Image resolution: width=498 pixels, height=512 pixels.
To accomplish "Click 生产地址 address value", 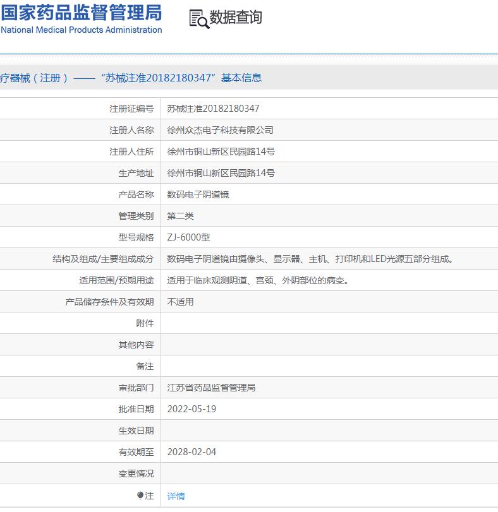I will click(x=221, y=173).
